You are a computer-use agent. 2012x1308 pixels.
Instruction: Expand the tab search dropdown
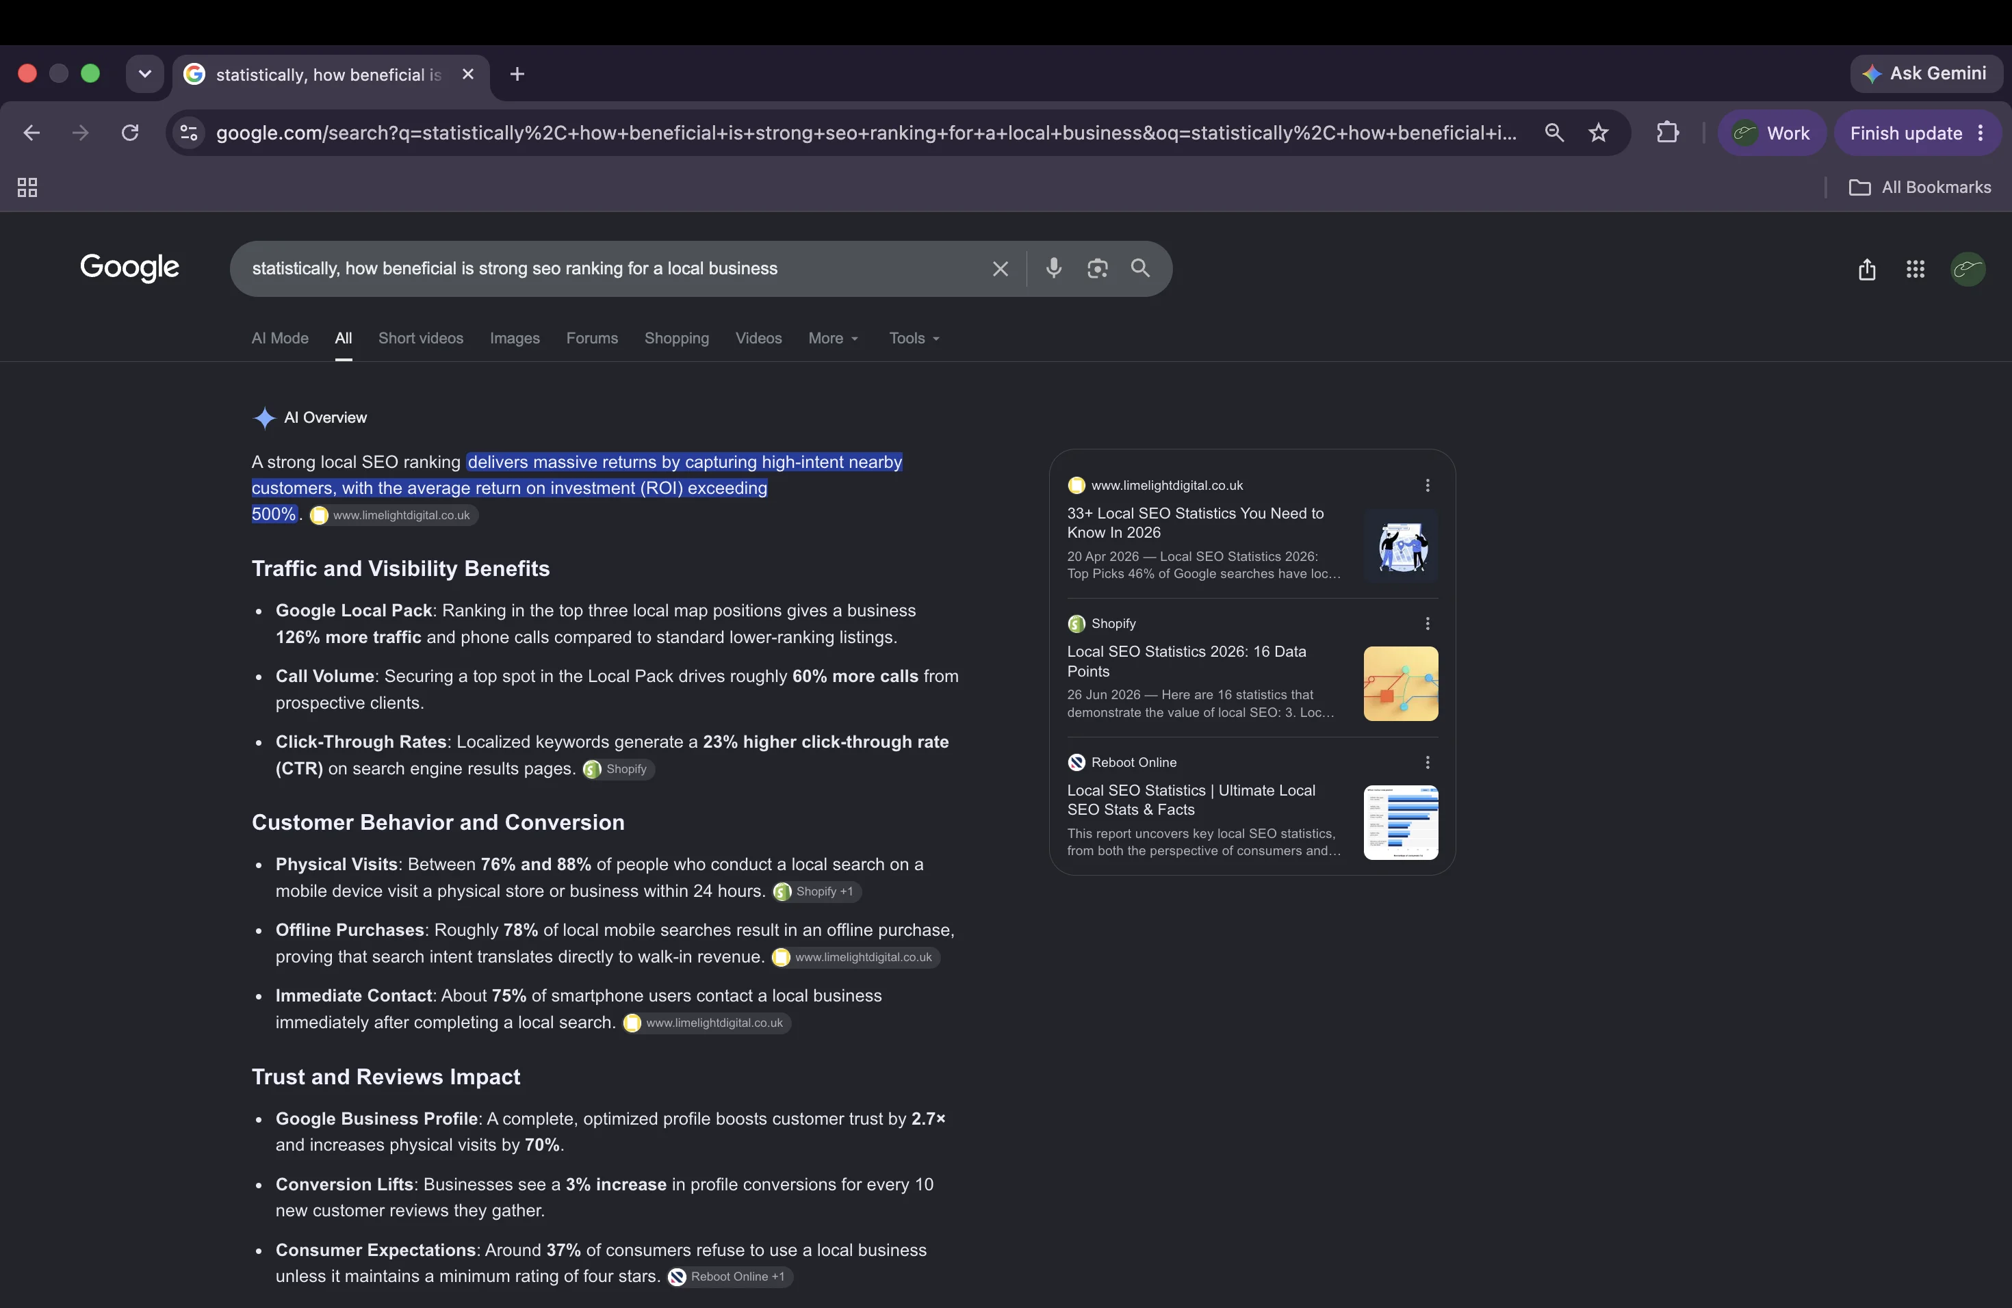coord(144,75)
